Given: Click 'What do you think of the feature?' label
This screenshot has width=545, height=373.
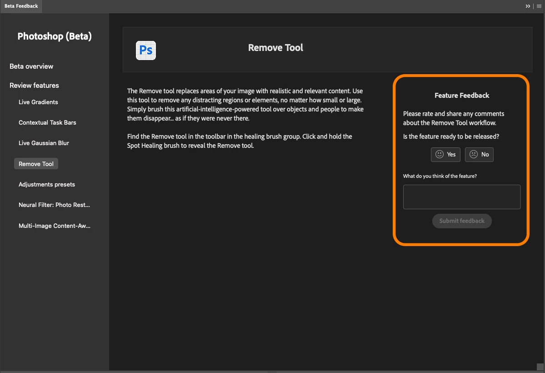Looking at the screenshot, I should pyautogui.click(x=440, y=176).
